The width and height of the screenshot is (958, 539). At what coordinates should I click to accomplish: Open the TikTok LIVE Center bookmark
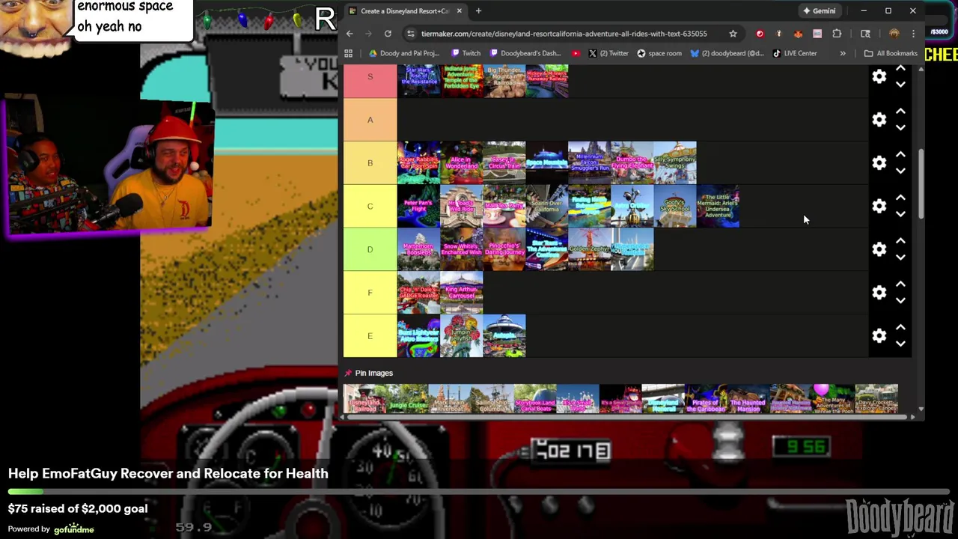(x=794, y=53)
